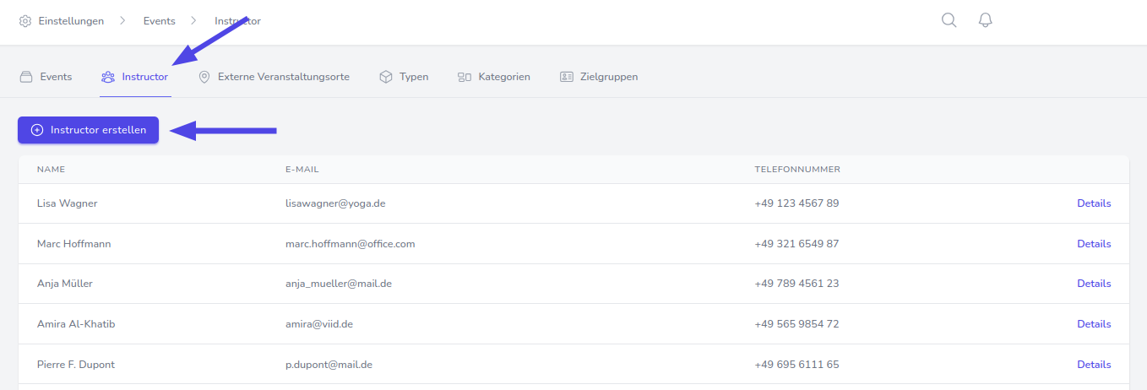1147x390 pixels.
Task: Click the plus icon on create button
Action: click(x=37, y=130)
